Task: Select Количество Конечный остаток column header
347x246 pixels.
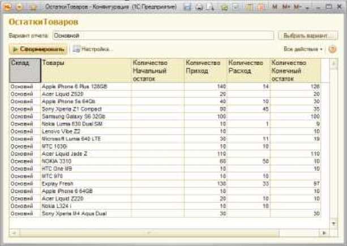Action: pos(295,71)
